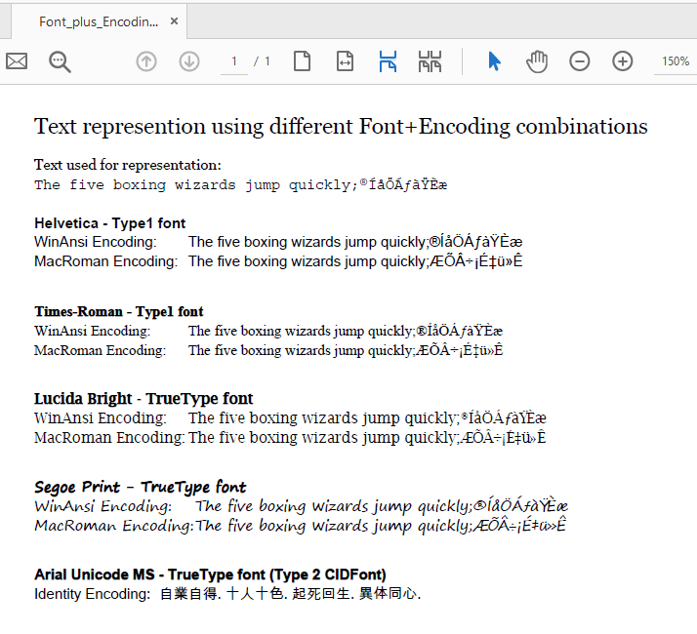Click 'Times-Roman - Type1 font' heading

[119, 311]
